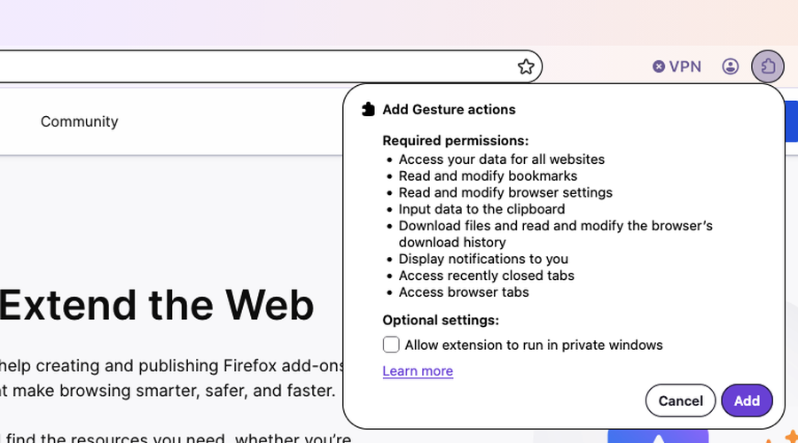Enable Allow extension to run in private windows
Screen dimensions: 798x443
point(391,345)
